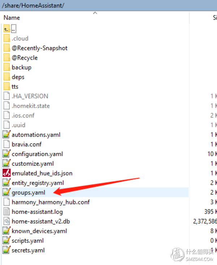
Task: Select the .HA_VERSION file name
Action: [30, 96]
